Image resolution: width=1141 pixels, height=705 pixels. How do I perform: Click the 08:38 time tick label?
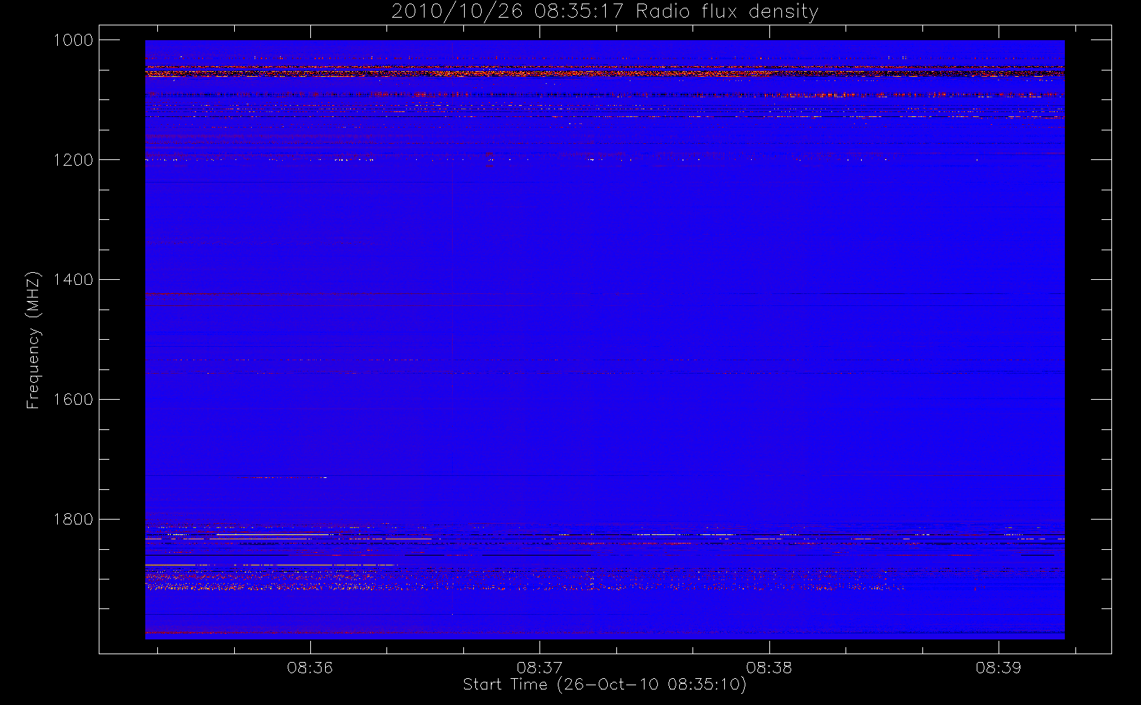(769, 668)
